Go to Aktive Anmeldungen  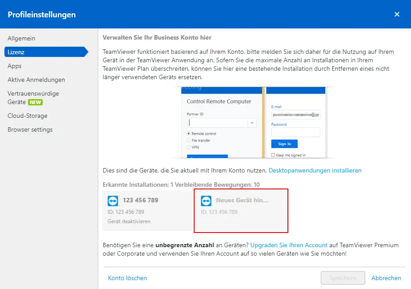tap(36, 80)
